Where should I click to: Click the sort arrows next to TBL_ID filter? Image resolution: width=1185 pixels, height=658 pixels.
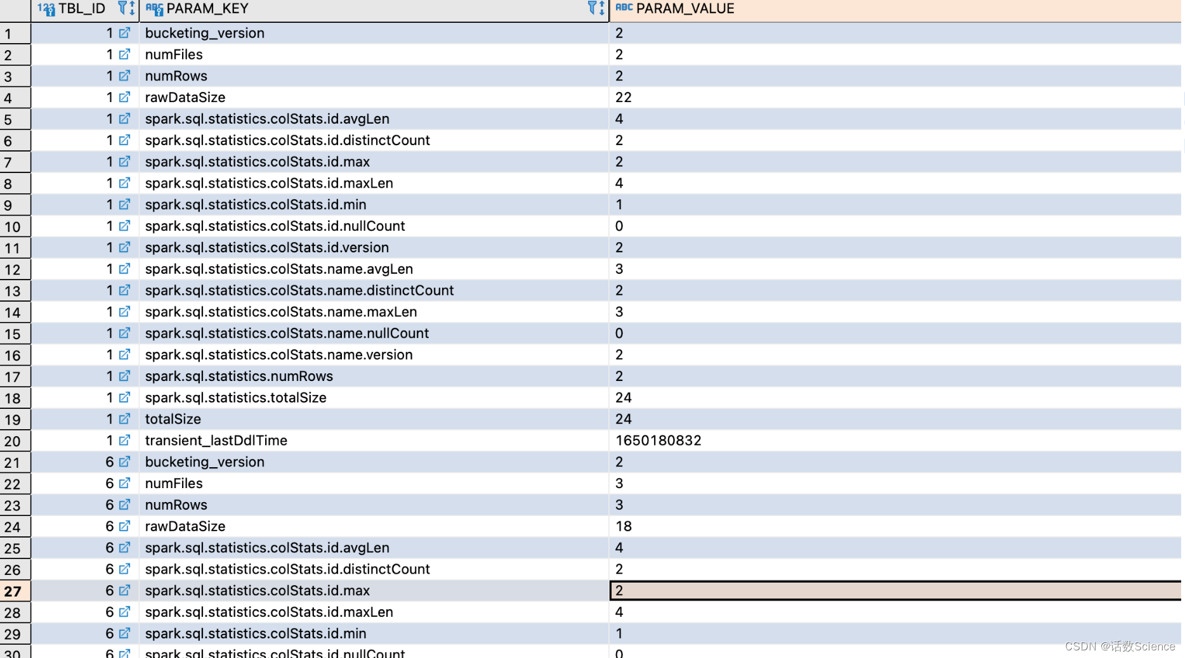click(x=131, y=8)
